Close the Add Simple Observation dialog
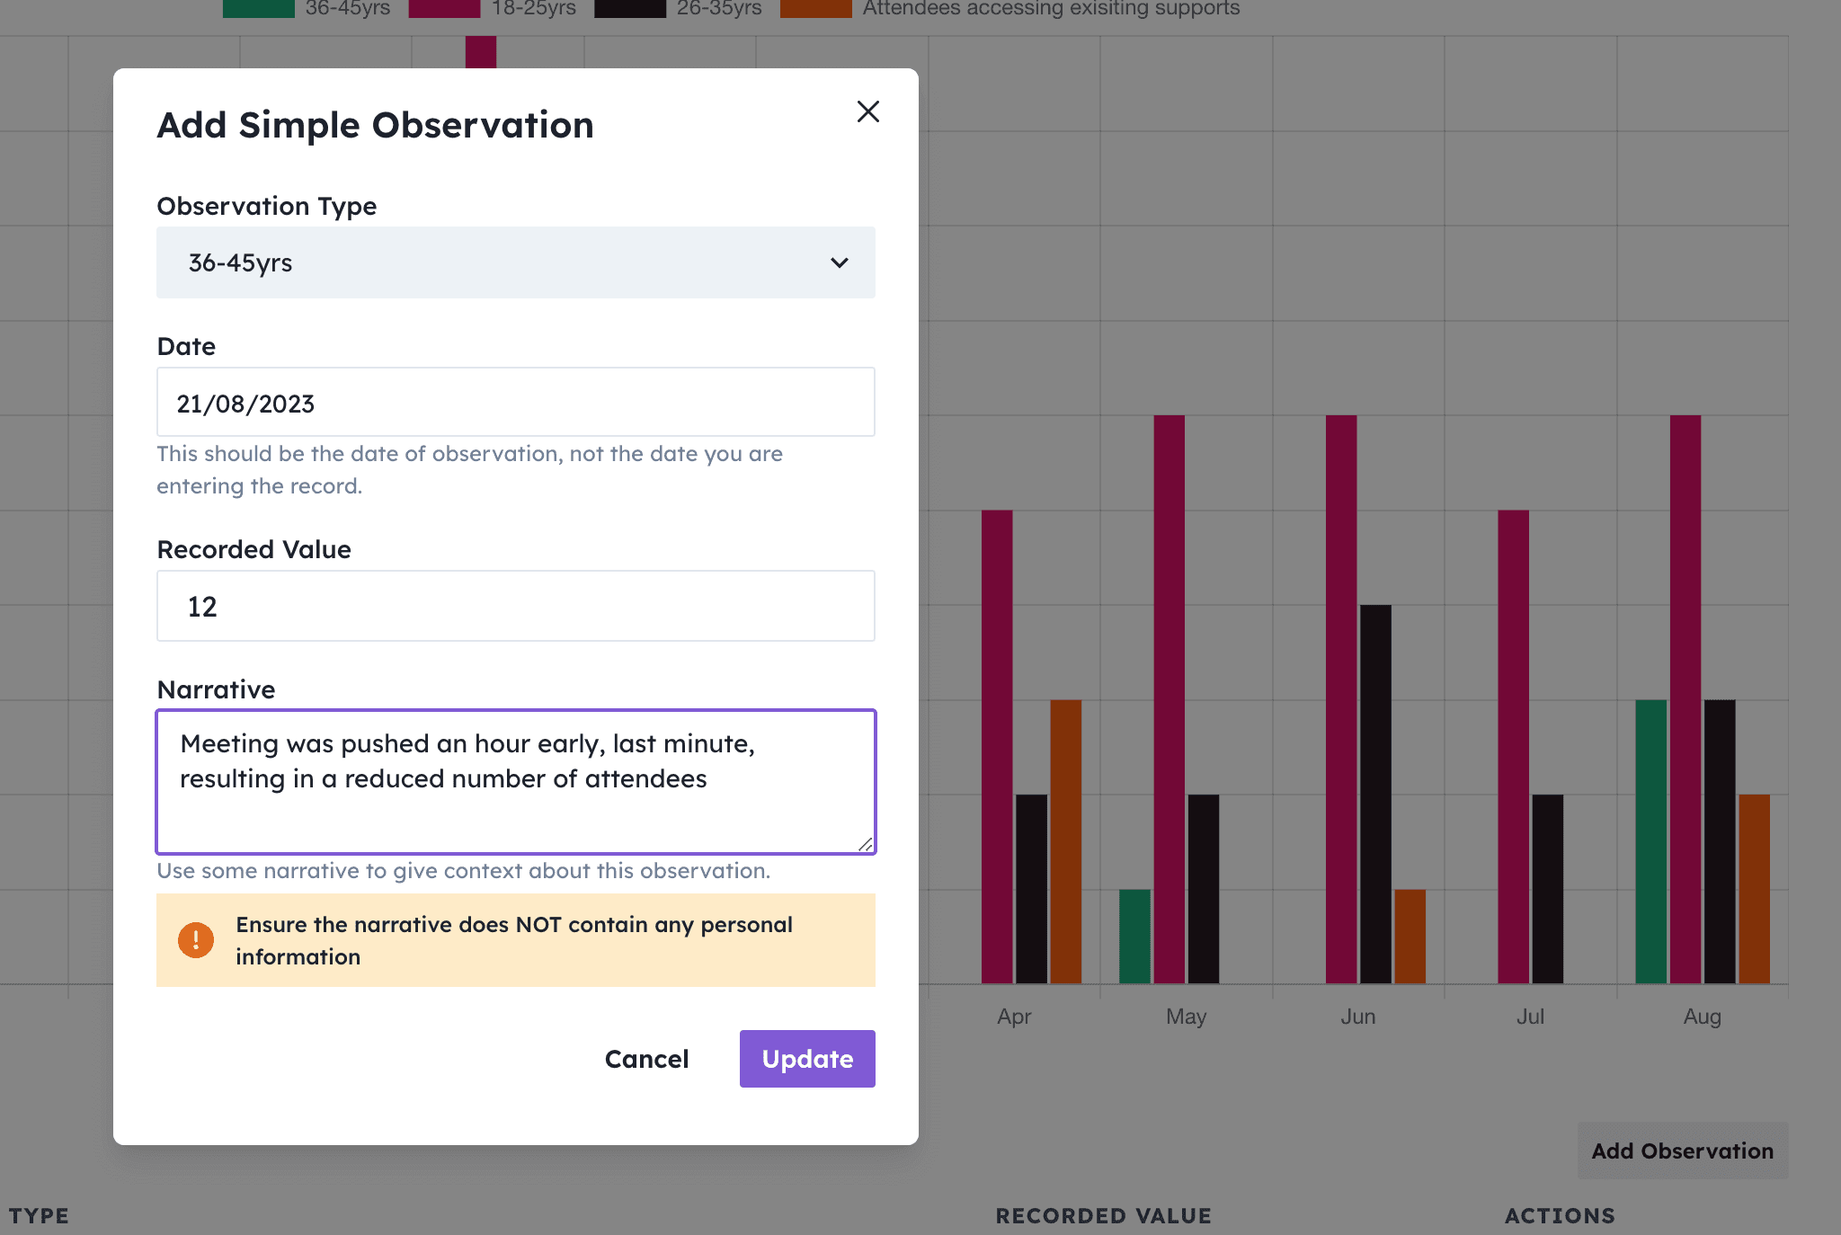Image resolution: width=1841 pixels, height=1235 pixels. pyautogui.click(x=867, y=111)
